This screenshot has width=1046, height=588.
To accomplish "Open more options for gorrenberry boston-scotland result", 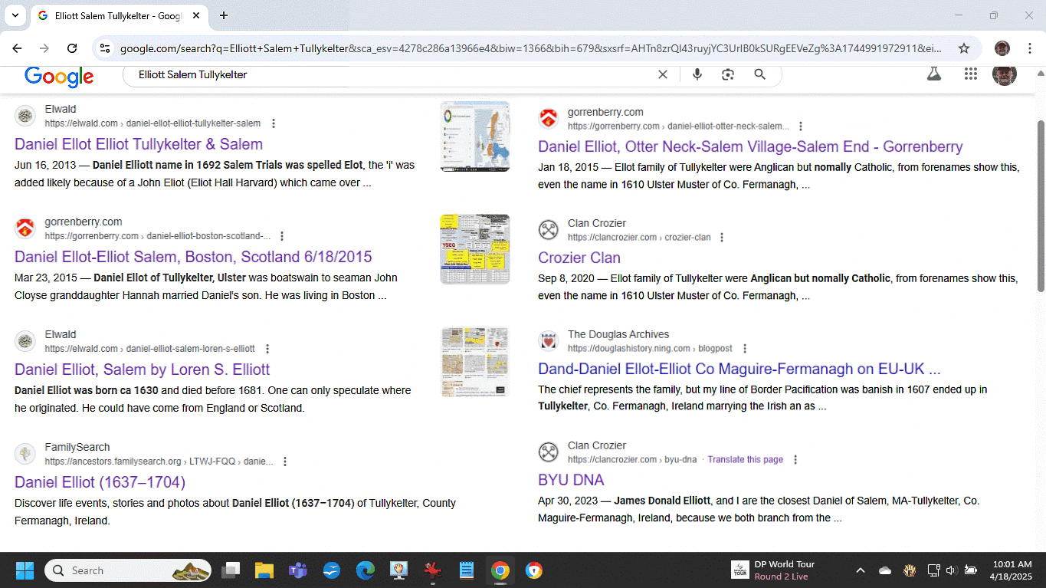I will pyautogui.click(x=282, y=236).
